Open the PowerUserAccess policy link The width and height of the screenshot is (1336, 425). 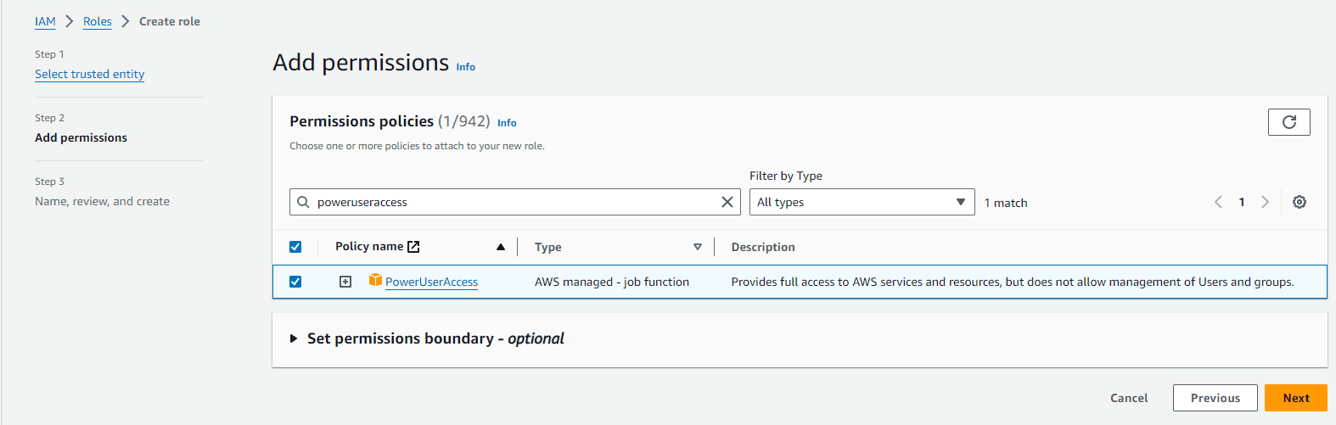point(431,282)
